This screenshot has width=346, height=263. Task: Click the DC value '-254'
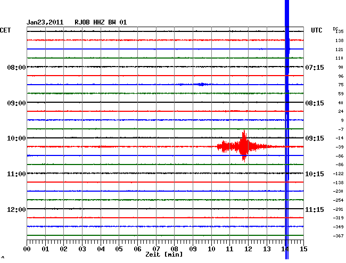point(338,200)
